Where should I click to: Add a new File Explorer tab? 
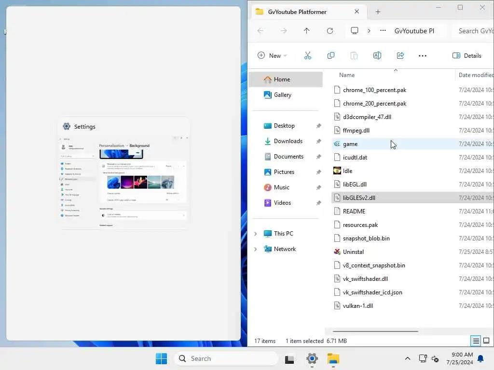click(378, 12)
